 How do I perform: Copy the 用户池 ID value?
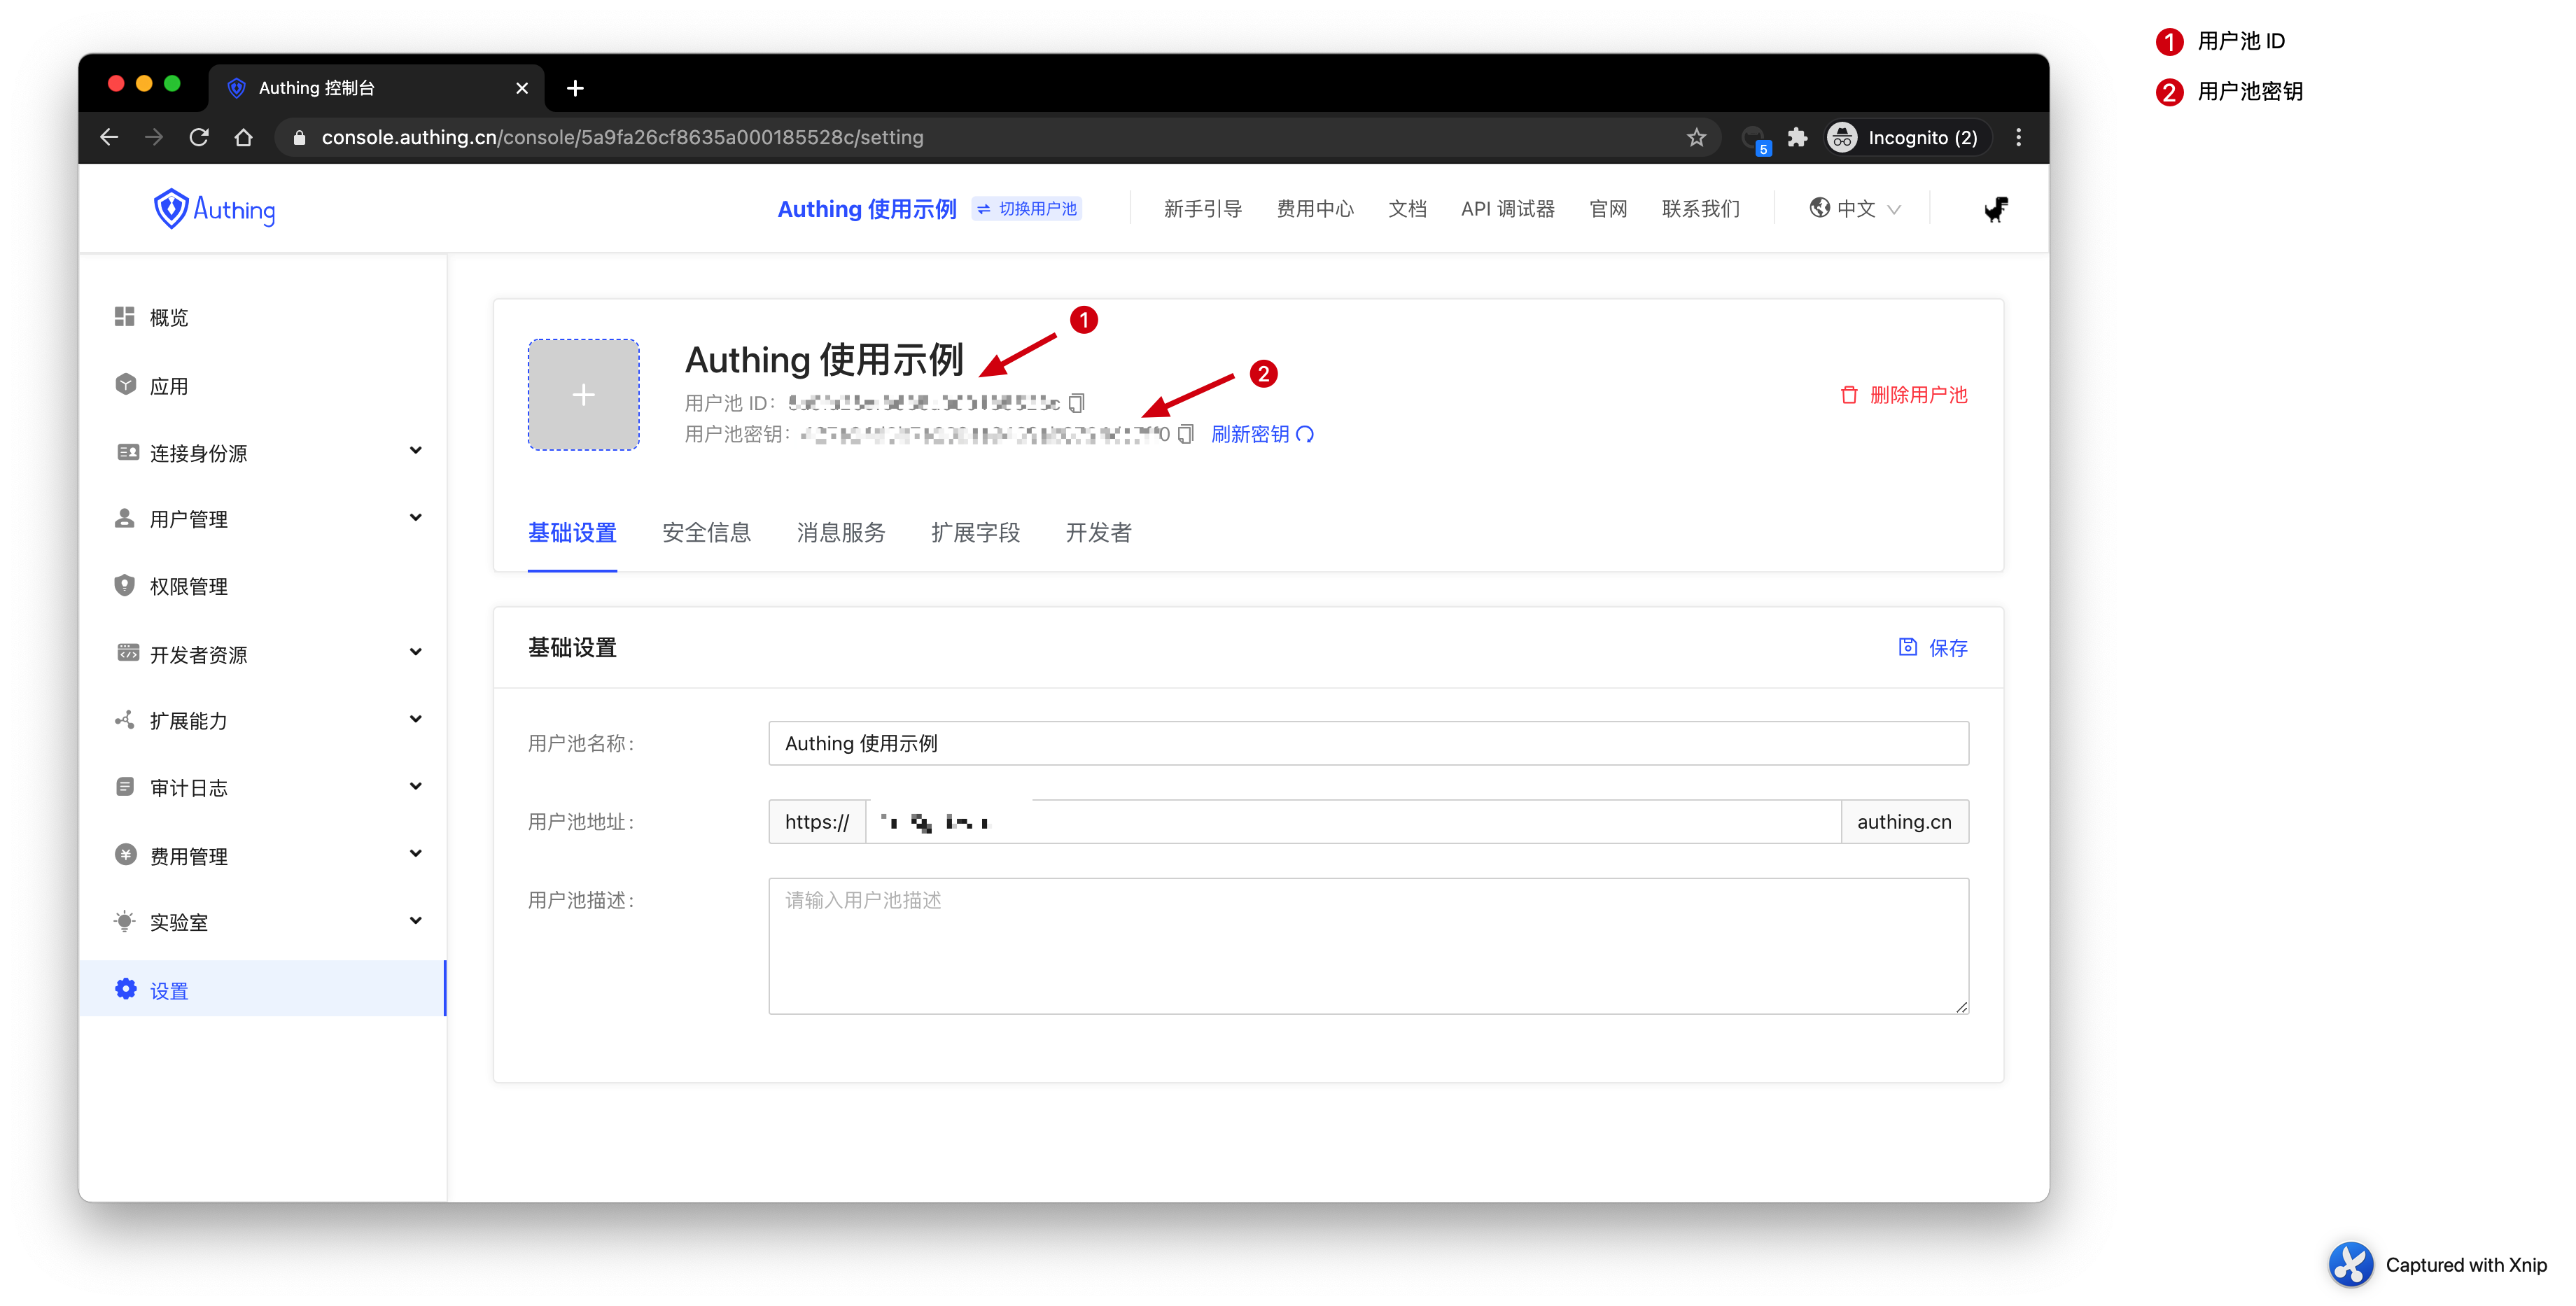point(1077,403)
